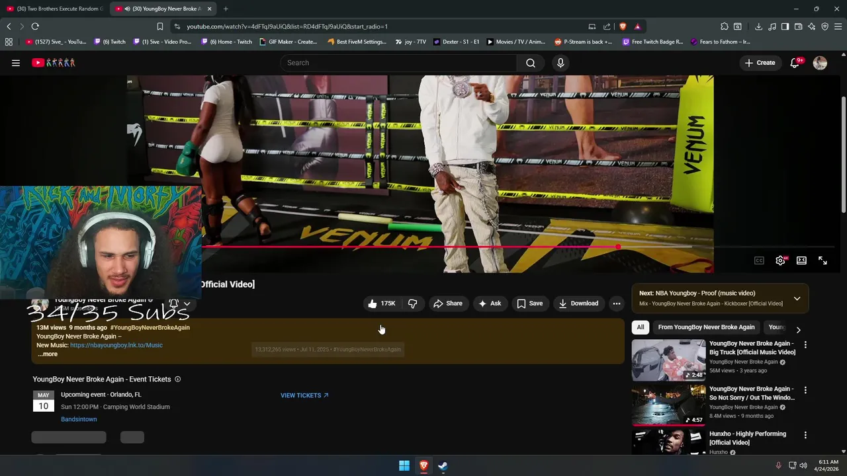Dislike this video
This screenshot has height=476, width=847.
[412, 303]
